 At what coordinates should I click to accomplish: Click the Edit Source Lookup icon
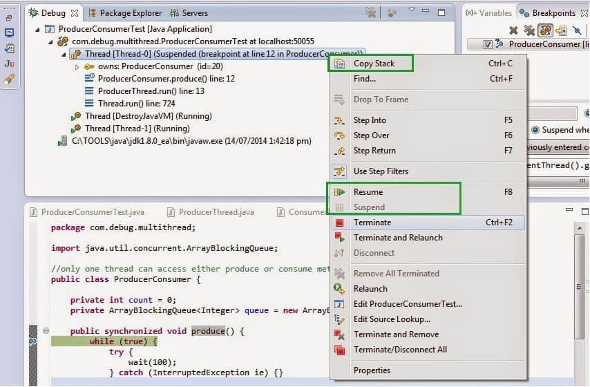tap(339, 319)
